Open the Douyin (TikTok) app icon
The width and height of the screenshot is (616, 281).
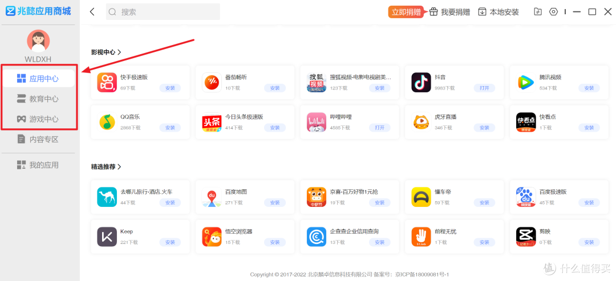(x=421, y=83)
